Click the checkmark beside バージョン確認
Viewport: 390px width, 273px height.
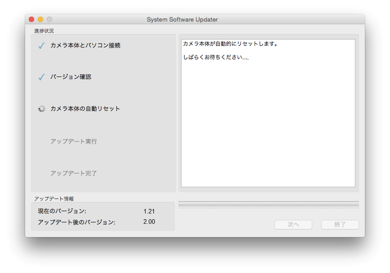click(41, 77)
